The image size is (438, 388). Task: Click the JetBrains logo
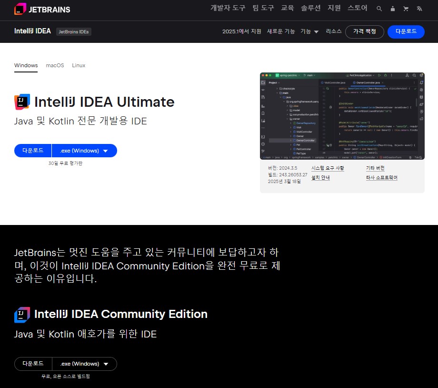(42, 9)
